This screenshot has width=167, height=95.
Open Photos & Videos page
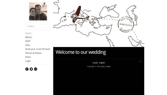33,53
